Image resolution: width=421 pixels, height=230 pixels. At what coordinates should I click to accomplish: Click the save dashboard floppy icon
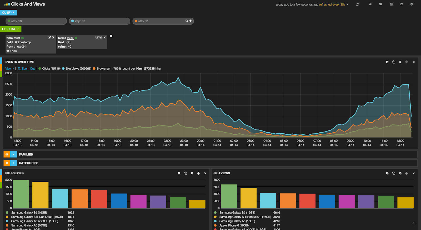(391, 4)
